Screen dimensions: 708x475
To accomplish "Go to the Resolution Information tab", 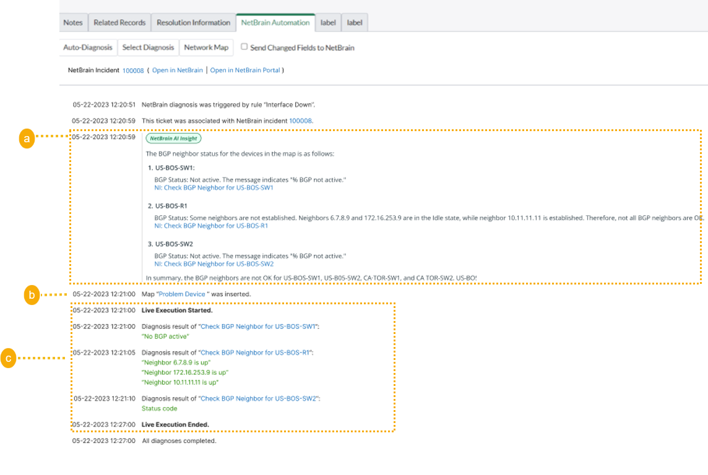I will 193,23.
